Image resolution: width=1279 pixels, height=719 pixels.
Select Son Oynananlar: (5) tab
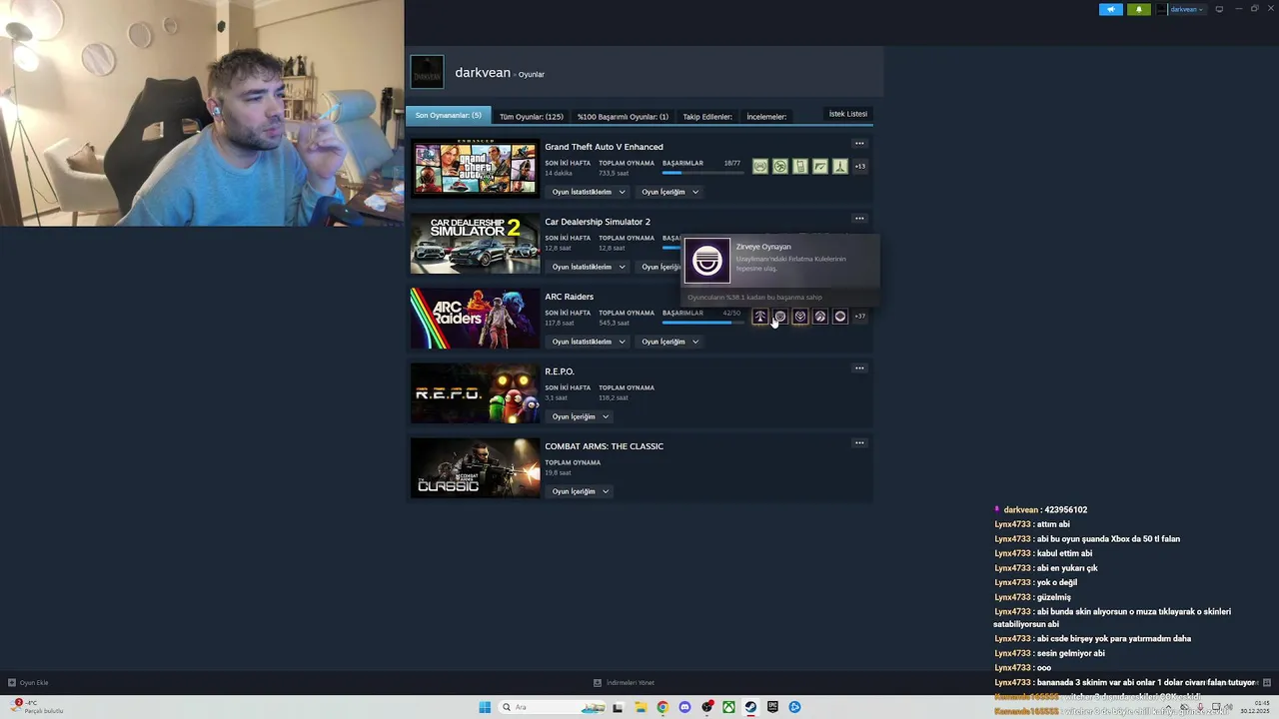(448, 116)
